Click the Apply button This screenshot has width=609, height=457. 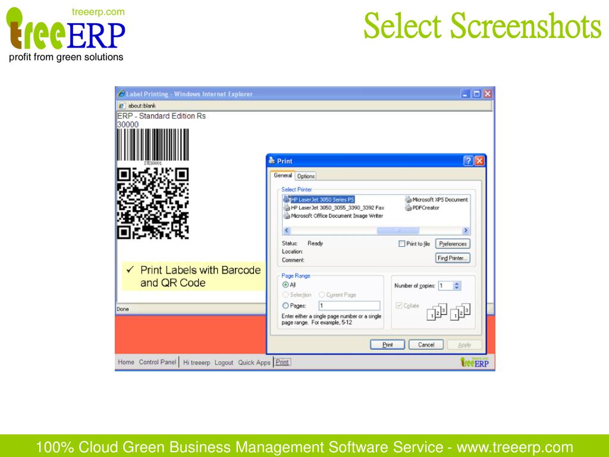point(464,345)
